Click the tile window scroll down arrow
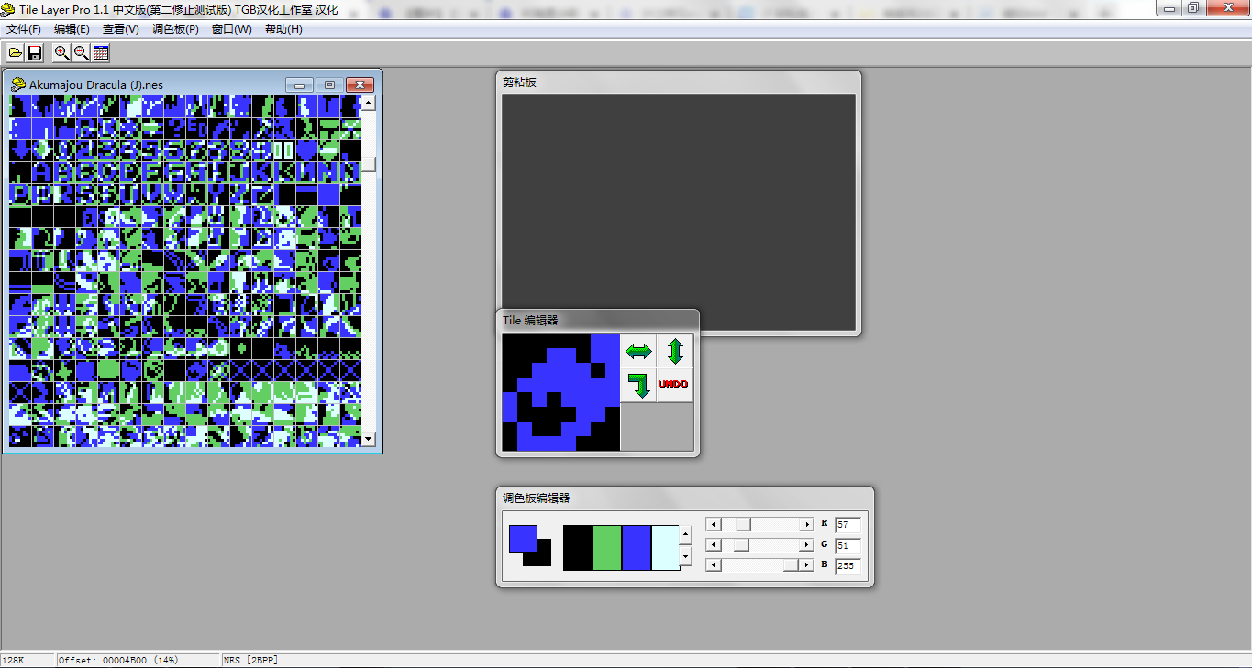The image size is (1252, 668). point(369,440)
